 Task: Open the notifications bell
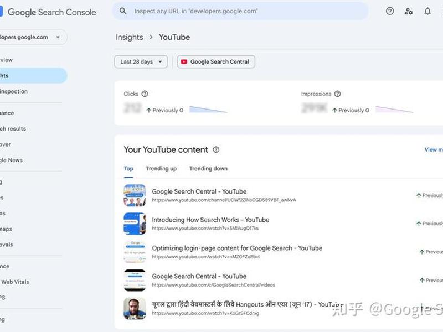tap(427, 11)
